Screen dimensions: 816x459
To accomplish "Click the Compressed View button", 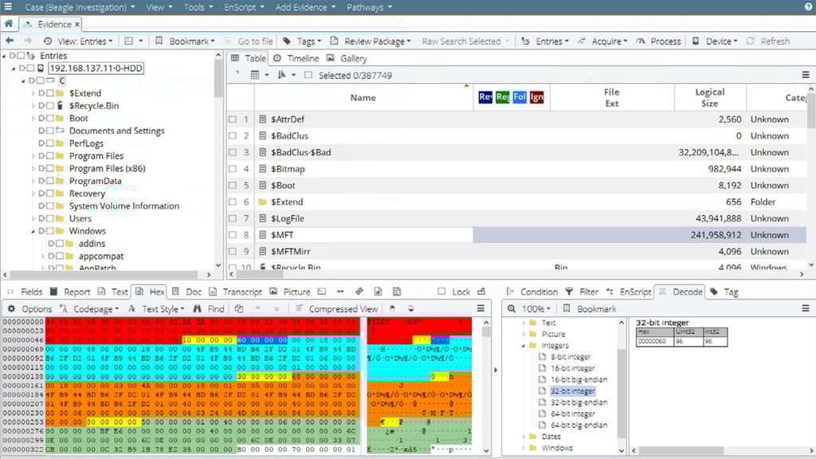I will [336, 308].
